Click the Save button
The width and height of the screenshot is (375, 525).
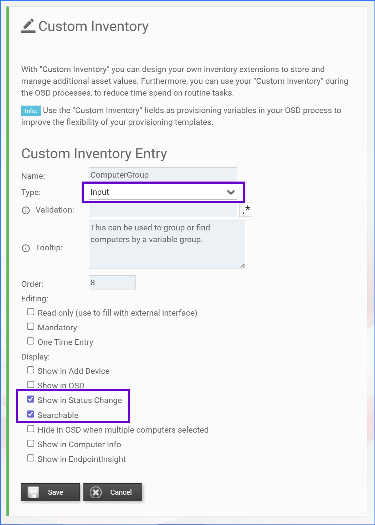pyautogui.click(x=50, y=492)
